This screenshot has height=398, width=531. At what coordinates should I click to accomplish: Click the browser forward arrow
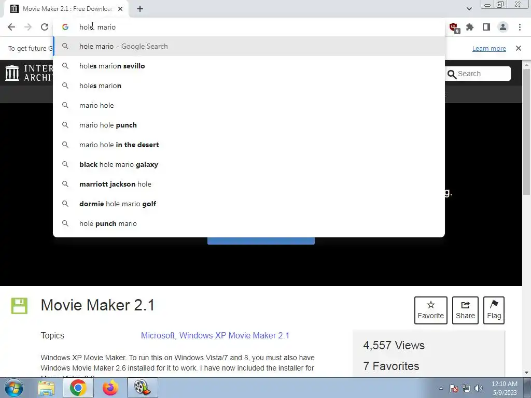[x=28, y=27]
